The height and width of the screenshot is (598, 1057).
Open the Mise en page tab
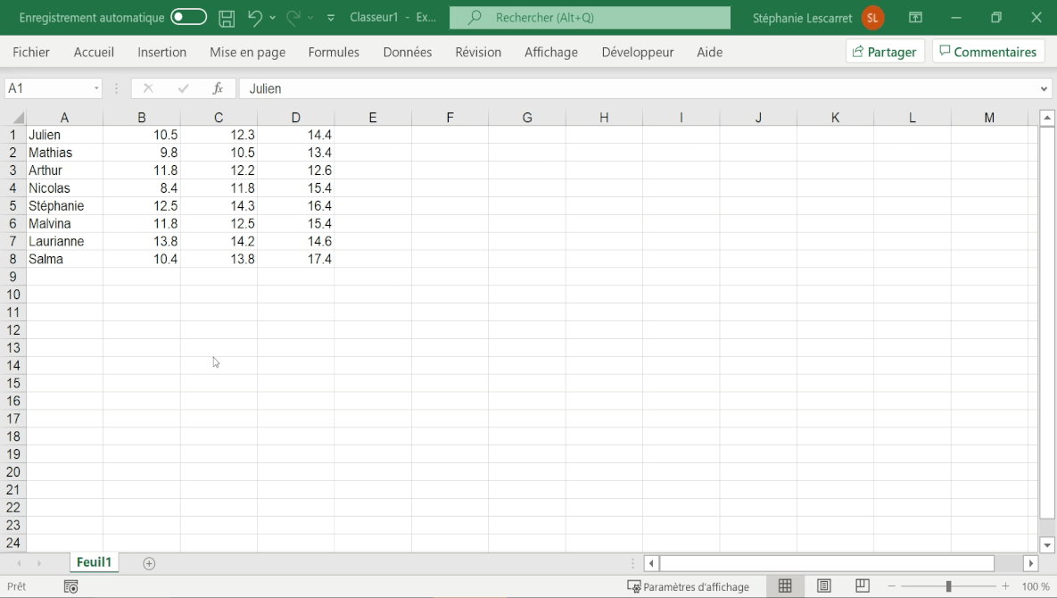point(247,52)
